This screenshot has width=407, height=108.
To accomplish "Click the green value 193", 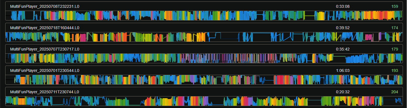I will (395, 70).
